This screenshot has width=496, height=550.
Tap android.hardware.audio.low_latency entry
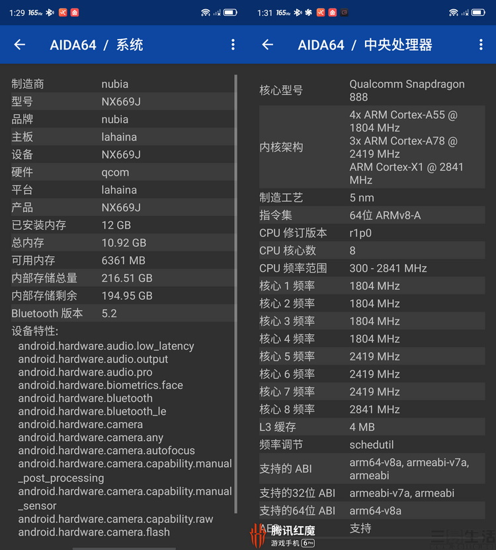(x=106, y=346)
